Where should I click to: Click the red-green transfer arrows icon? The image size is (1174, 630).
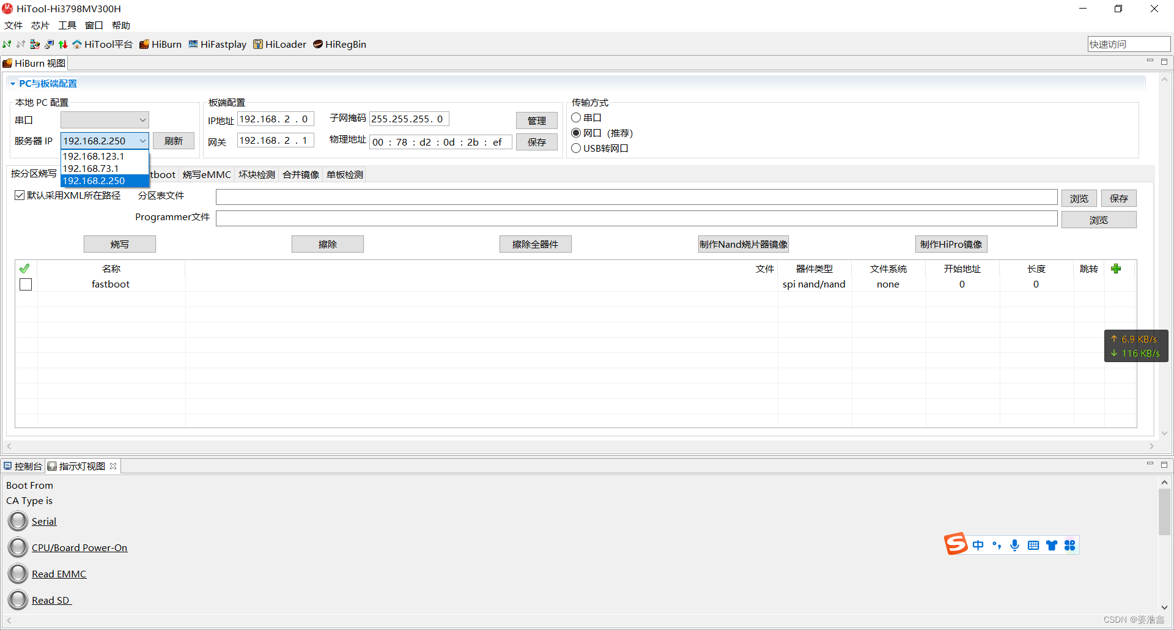(62, 44)
